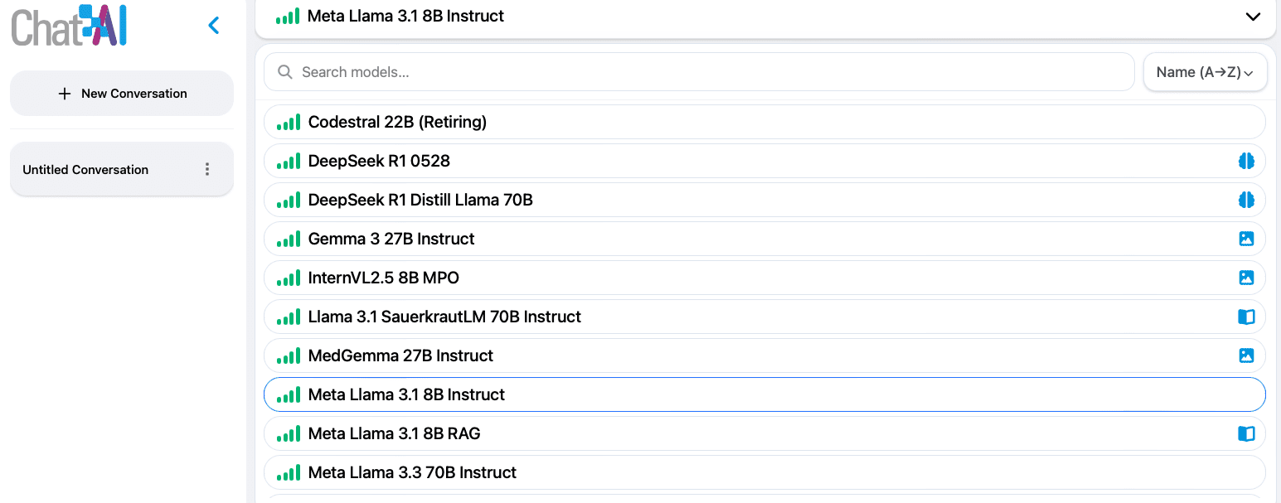The height and width of the screenshot is (503, 1281).
Task: Select Gemma 3 27B Instruct model
Action: [x=764, y=239]
